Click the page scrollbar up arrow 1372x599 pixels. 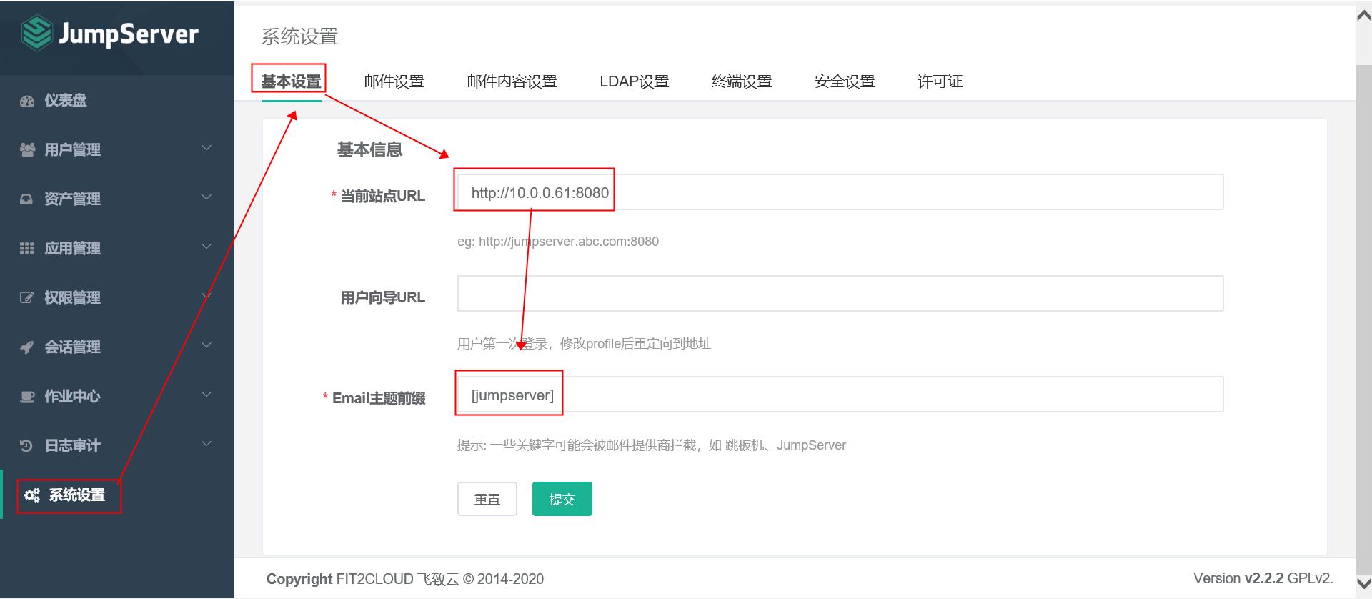pos(1363,16)
